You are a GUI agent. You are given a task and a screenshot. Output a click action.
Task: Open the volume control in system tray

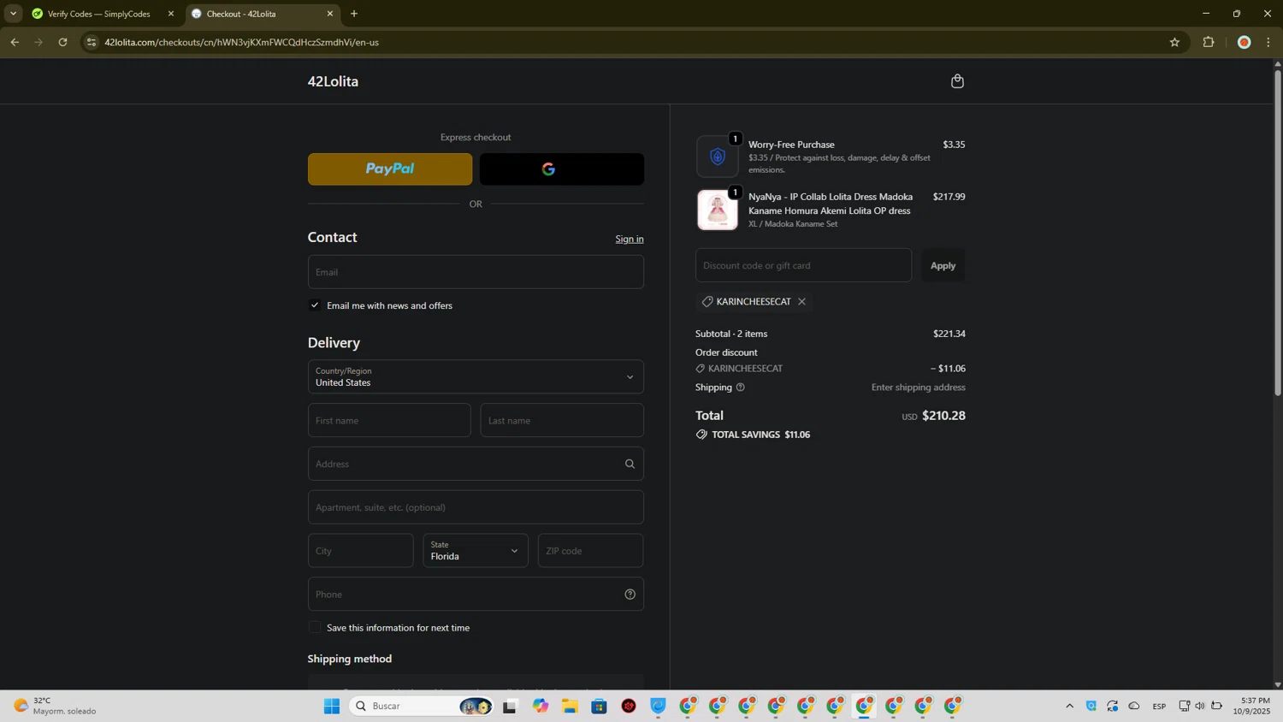[x=1200, y=706]
